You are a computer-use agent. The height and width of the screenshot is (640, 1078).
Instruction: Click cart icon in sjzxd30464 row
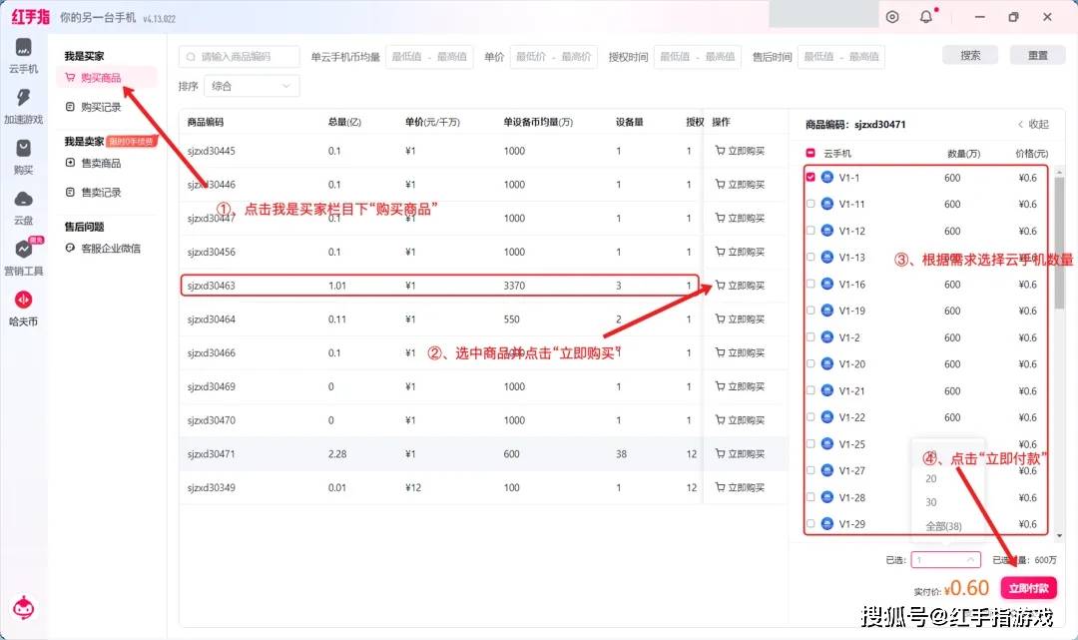(x=720, y=319)
